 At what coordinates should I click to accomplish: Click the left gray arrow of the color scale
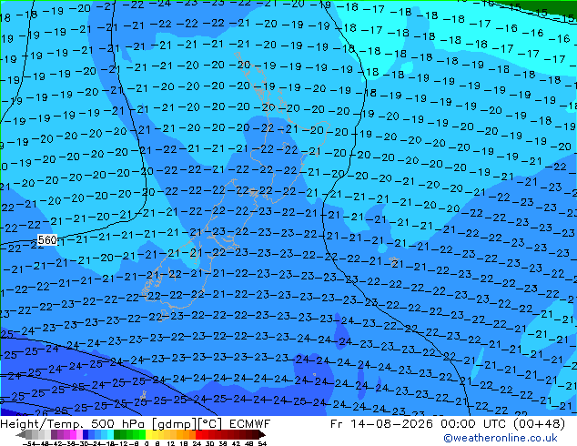[21, 435]
